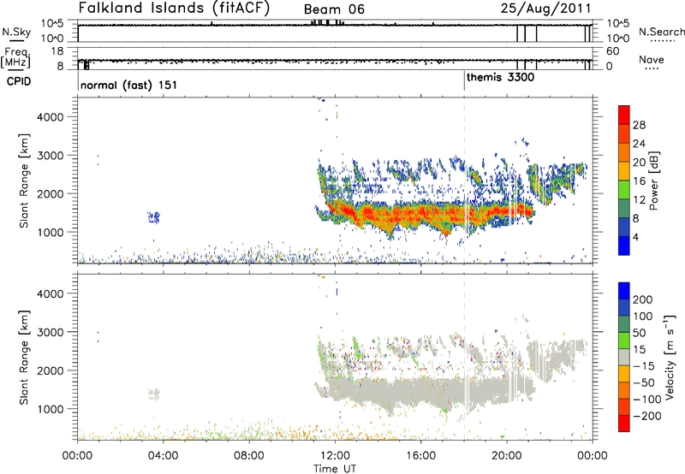Image resolution: width=685 pixels, height=474 pixels.
Task: Click the 'themis 3300' CPID text
Action: pos(500,78)
